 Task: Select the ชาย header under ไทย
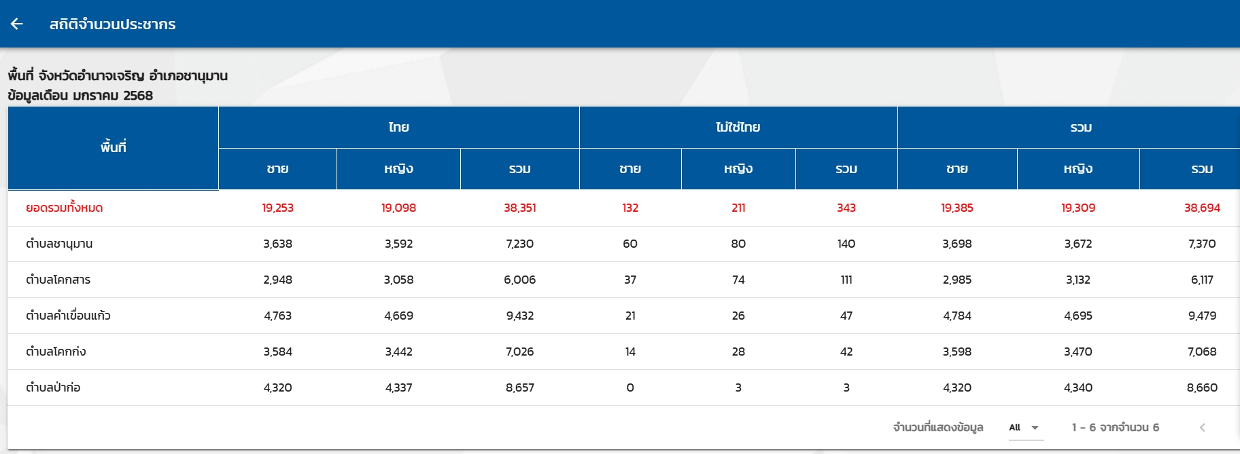[277, 169]
